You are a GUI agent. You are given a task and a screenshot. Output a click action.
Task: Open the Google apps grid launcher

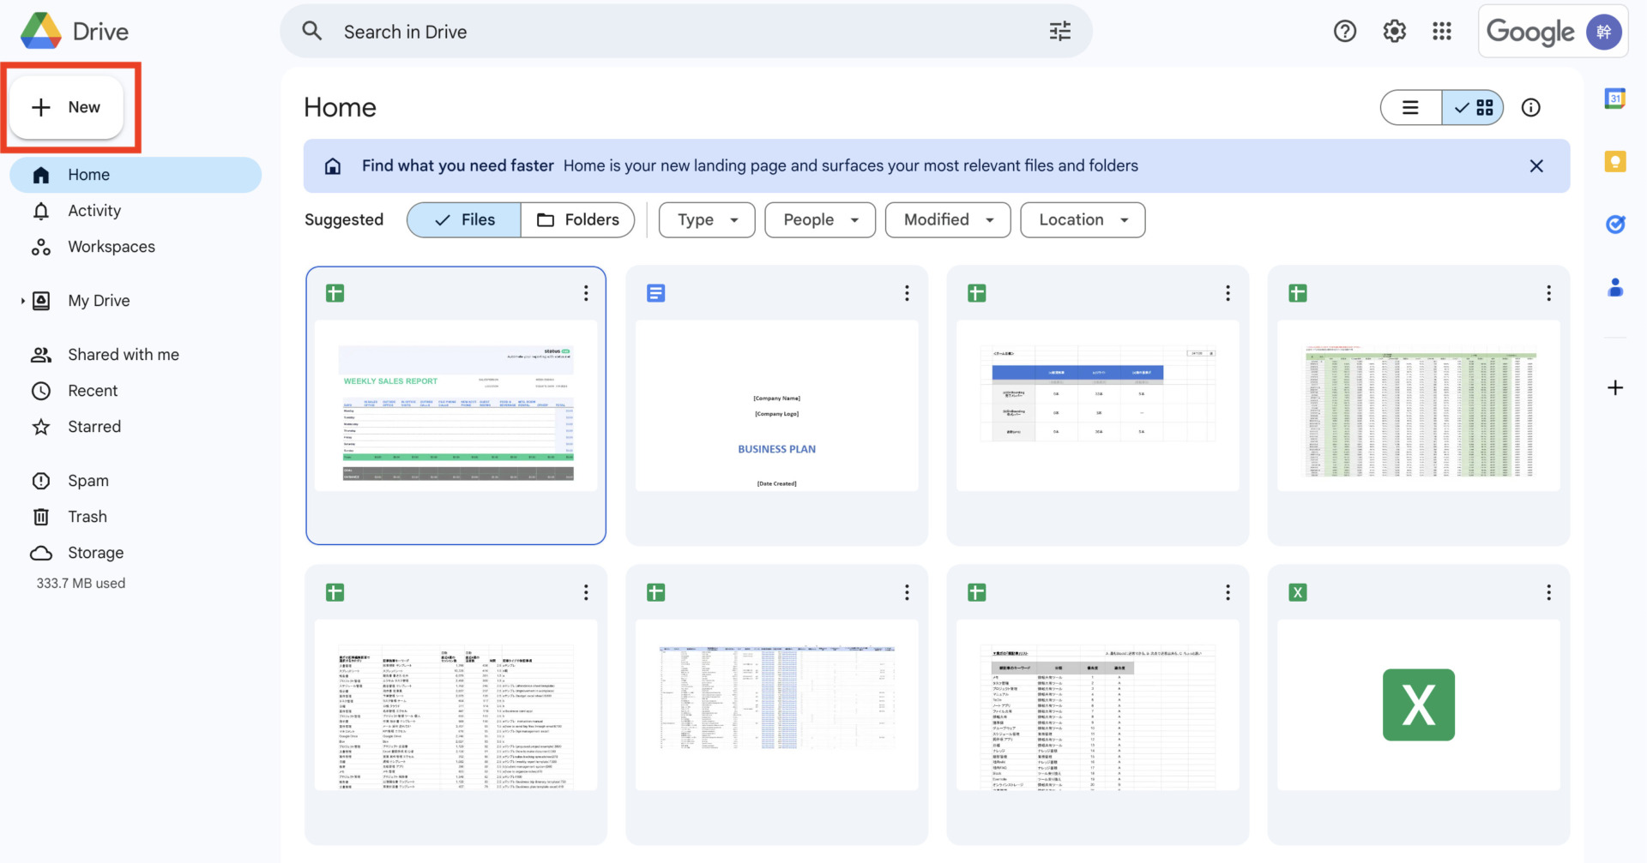(x=1442, y=32)
